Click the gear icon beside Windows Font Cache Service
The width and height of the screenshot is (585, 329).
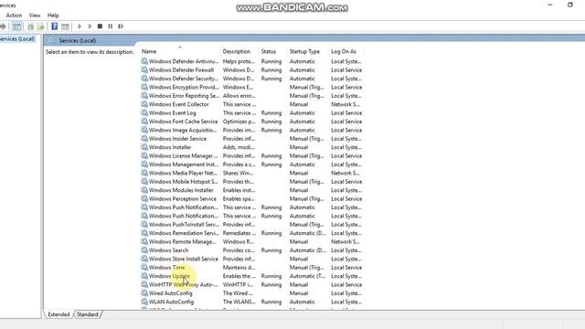(x=144, y=122)
